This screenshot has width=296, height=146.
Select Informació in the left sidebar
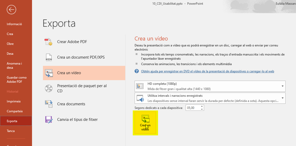[x=14, y=24]
